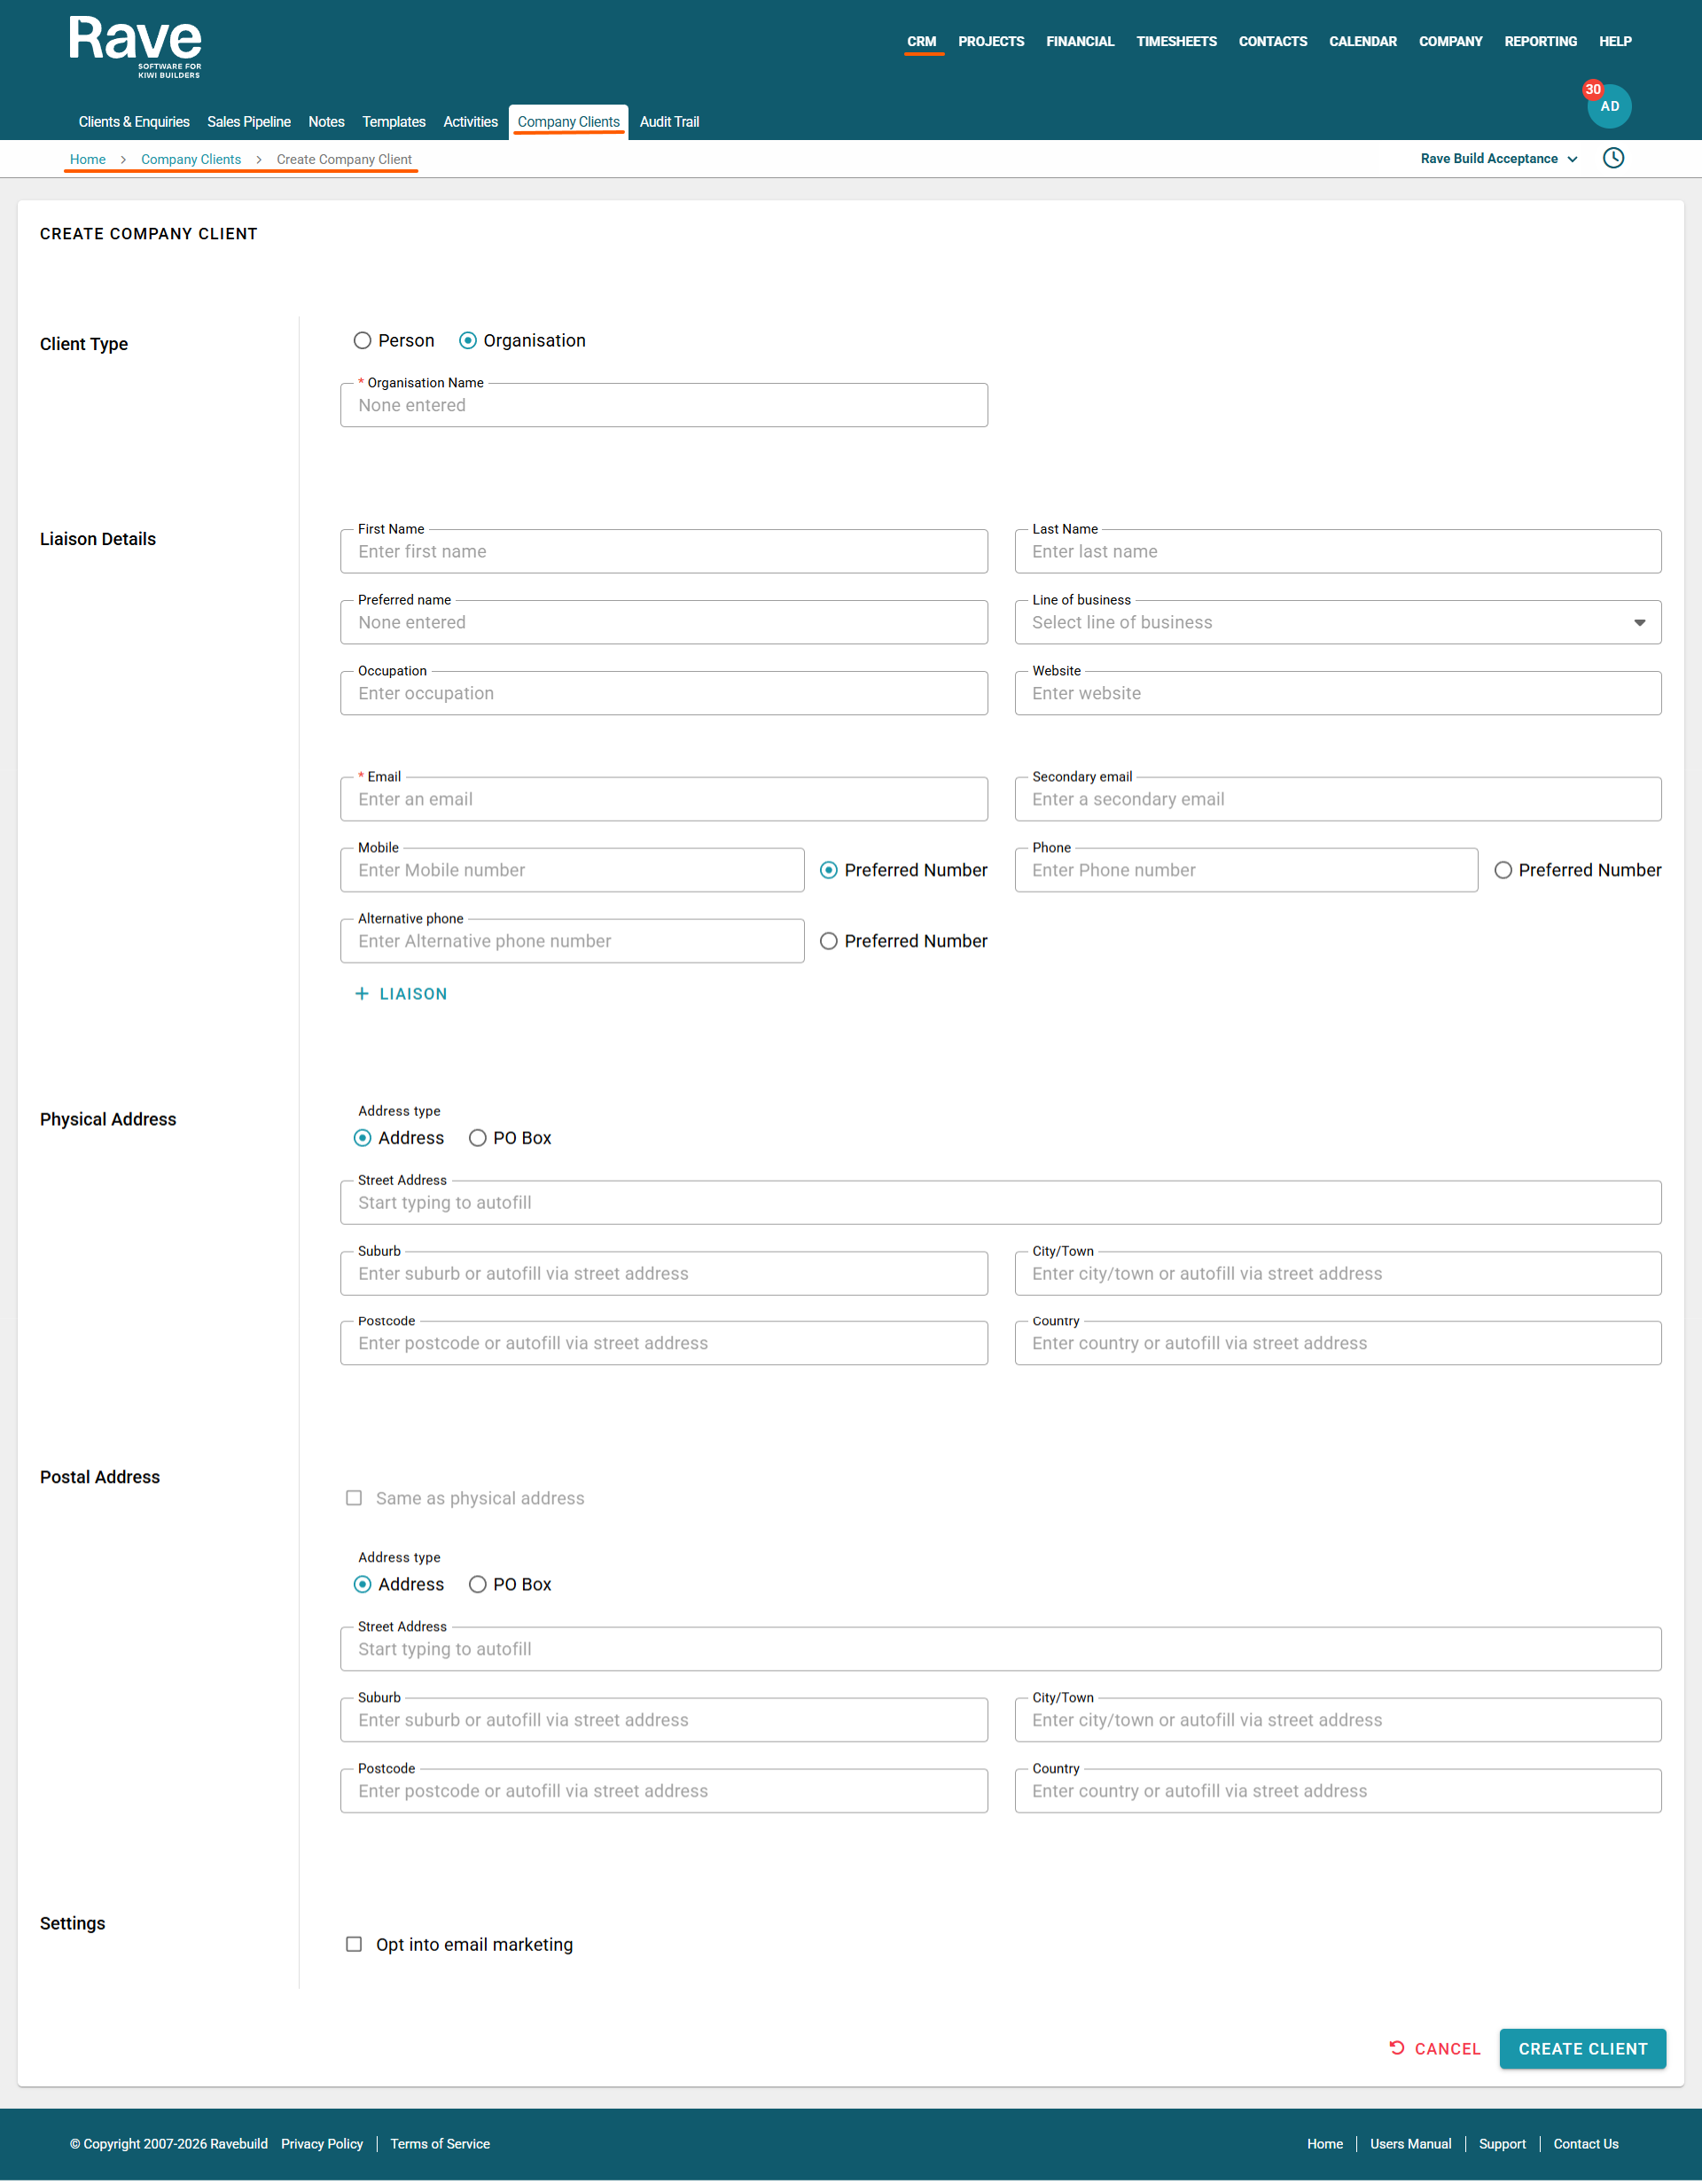The height and width of the screenshot is (2184, 1702).
Task: Open the Sales Pipeline tab
Action: pyautogui.click(x=249, y=122)
